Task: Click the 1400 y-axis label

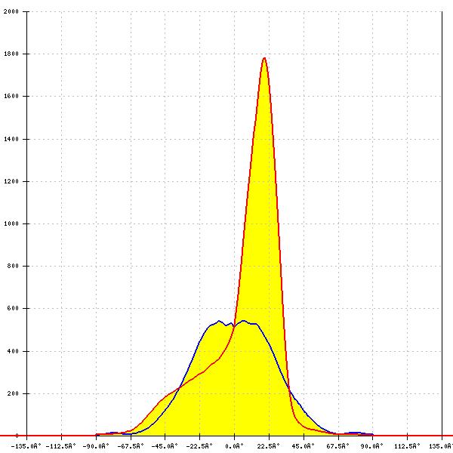Action: 11,139
